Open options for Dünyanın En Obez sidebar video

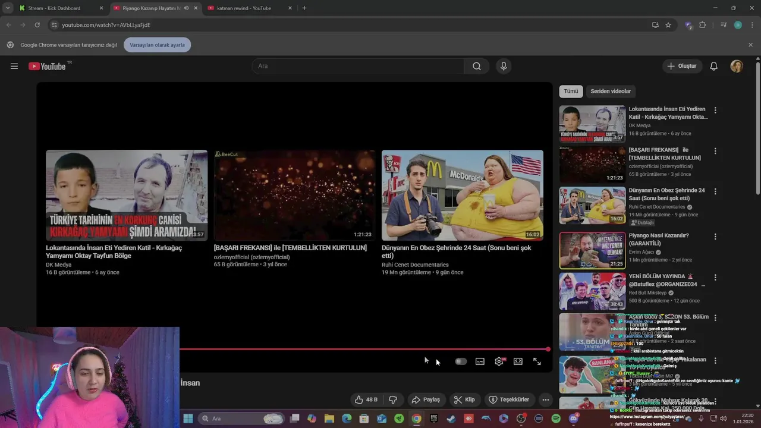715,191
